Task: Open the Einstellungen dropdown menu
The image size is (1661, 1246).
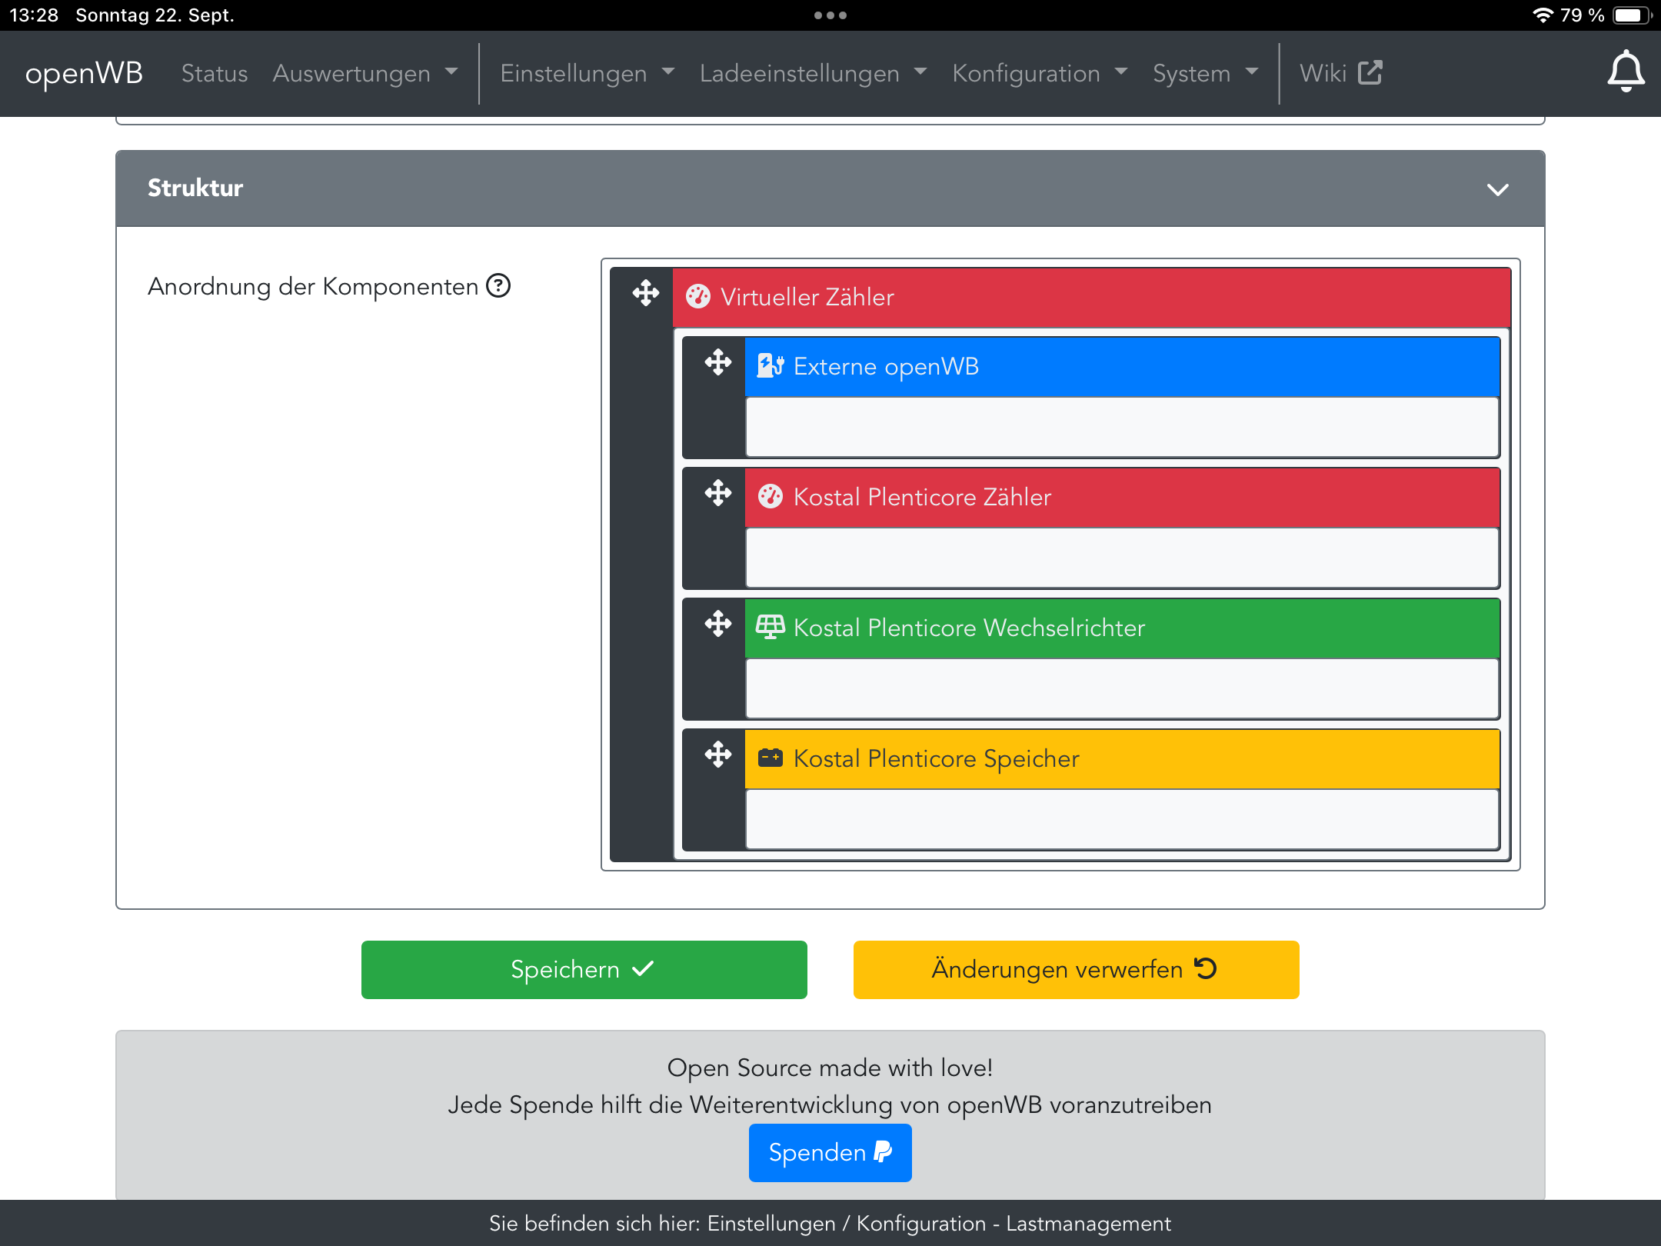Action: coord(587,73)
